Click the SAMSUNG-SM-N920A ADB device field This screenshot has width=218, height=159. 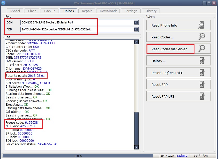point(79,29)
